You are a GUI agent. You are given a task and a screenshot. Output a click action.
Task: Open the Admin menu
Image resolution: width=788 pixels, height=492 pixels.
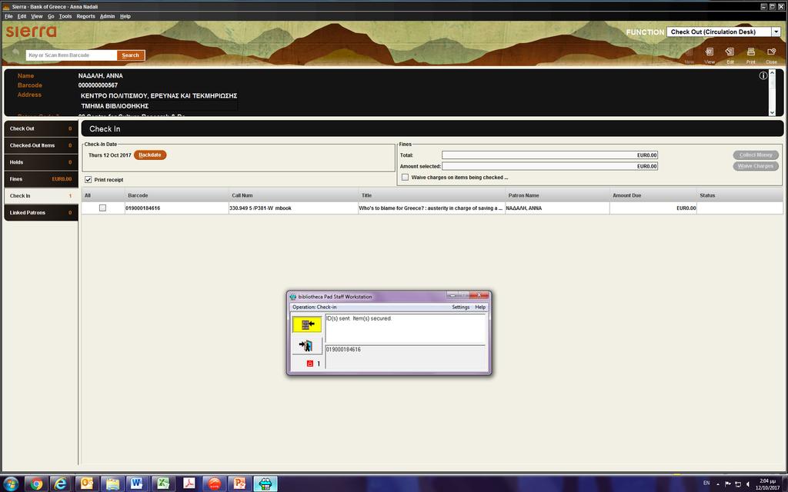coord(107,16)
